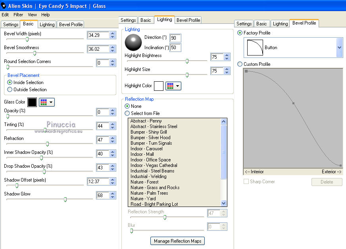Open the Factory Profile dropdown list
The image size is (346, 249).
click(x=339, y=47)
